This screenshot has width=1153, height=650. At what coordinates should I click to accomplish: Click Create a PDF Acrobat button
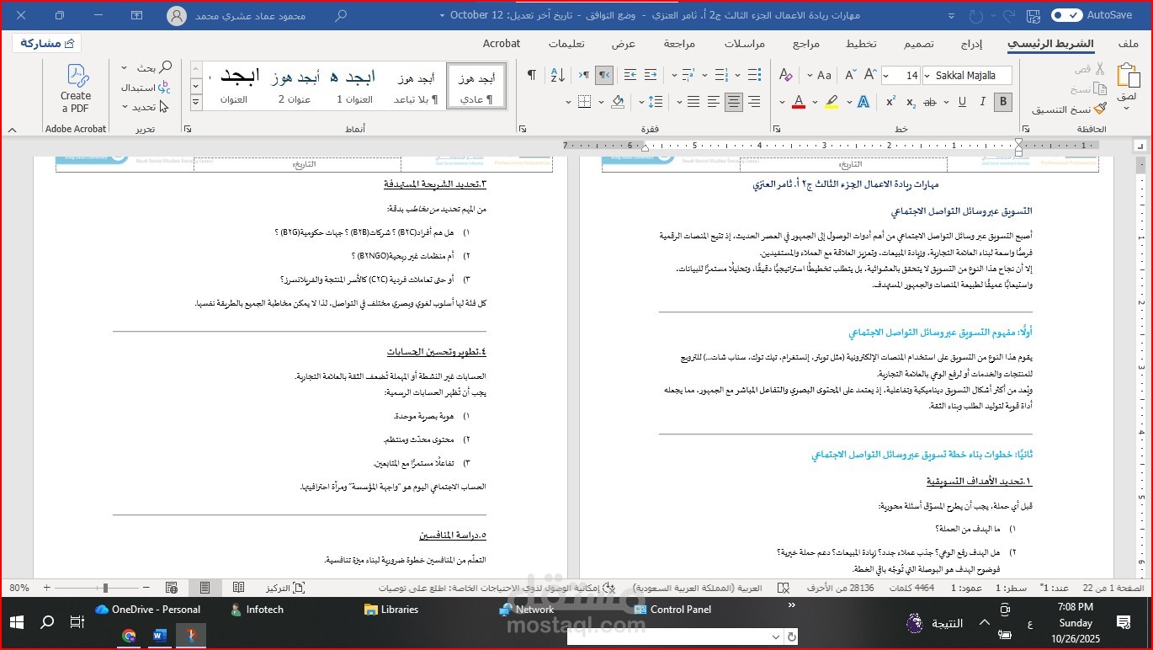[x=76, y=88]
